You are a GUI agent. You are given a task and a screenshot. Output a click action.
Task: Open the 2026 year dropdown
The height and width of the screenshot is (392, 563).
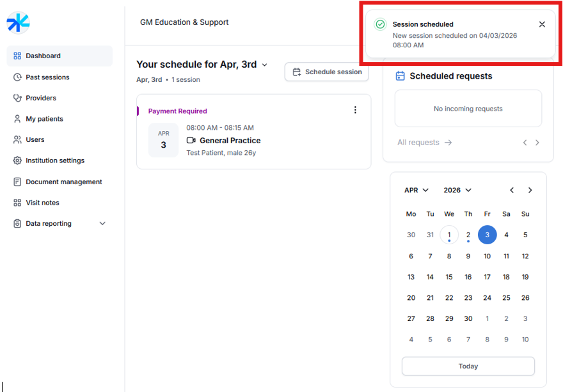click(x=457, y=190)
